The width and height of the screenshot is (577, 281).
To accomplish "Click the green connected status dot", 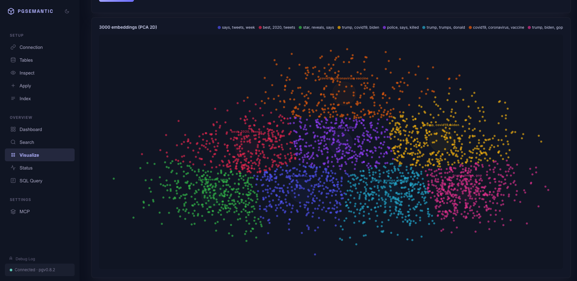I will tap(11, 270).
